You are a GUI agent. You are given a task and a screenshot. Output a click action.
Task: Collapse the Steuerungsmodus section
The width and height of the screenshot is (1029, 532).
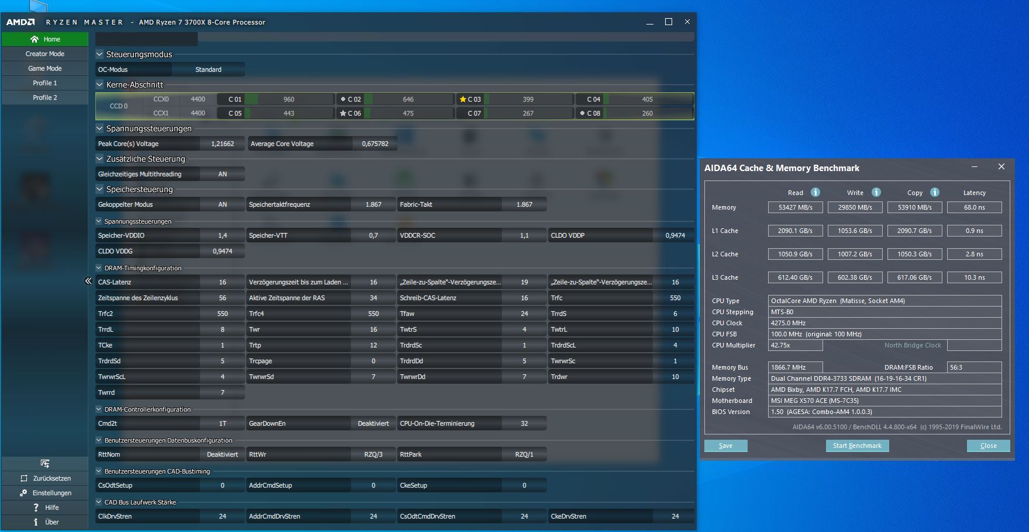coord(99,54)
